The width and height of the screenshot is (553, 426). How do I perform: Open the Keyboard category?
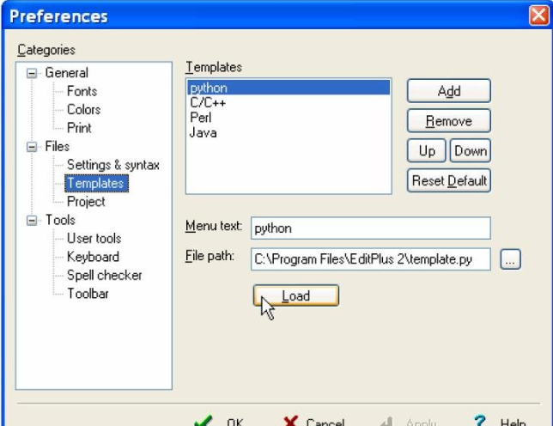pyautogui.click(x=93, y=257)
